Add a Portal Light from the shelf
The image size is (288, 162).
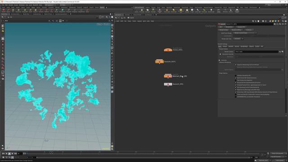[x=204, y=10]
